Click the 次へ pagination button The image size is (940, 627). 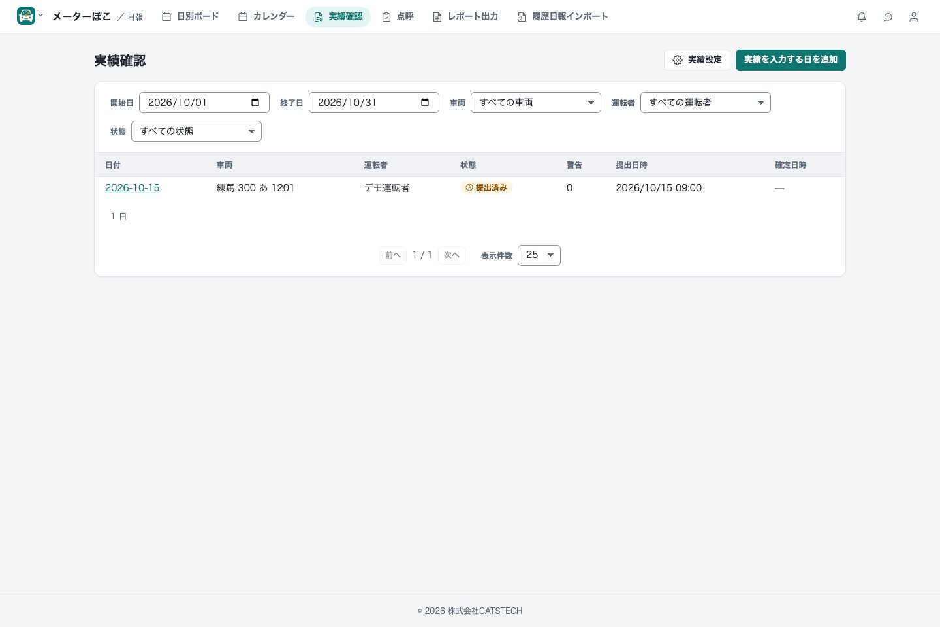coord(452,255)
